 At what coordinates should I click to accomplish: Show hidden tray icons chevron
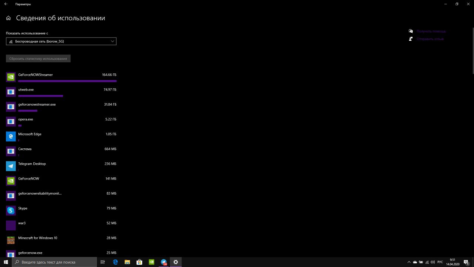(409, 262)
